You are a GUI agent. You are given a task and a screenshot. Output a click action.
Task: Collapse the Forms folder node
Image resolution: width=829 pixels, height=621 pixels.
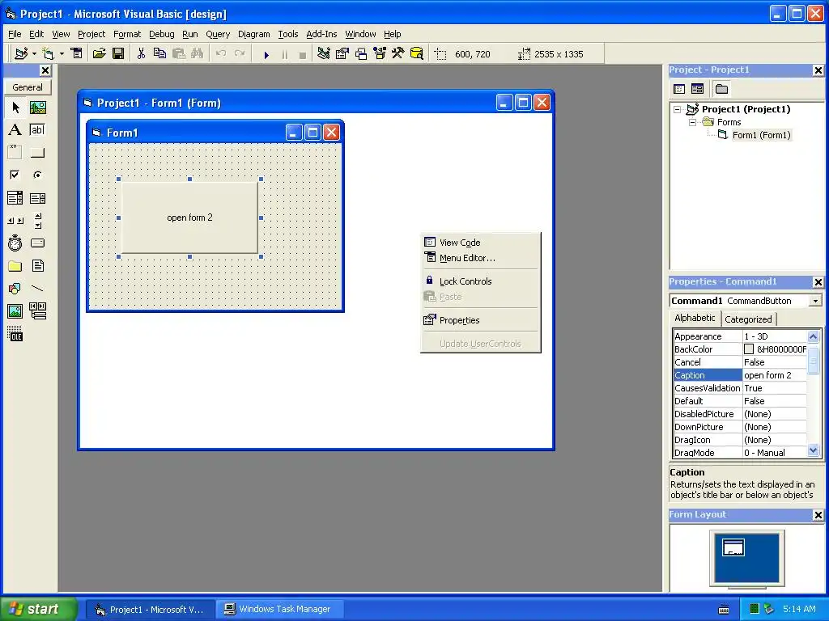[693, 123]
